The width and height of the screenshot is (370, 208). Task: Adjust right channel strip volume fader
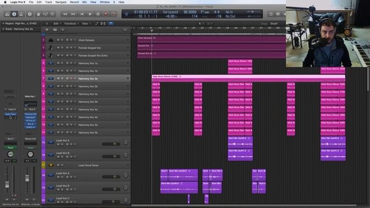(x=27, y=178)
